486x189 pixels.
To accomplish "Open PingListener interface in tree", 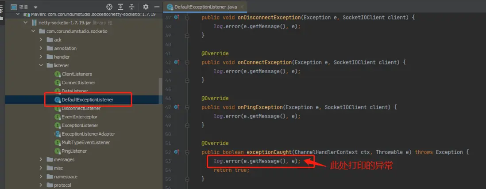I will tap(74, 151).
